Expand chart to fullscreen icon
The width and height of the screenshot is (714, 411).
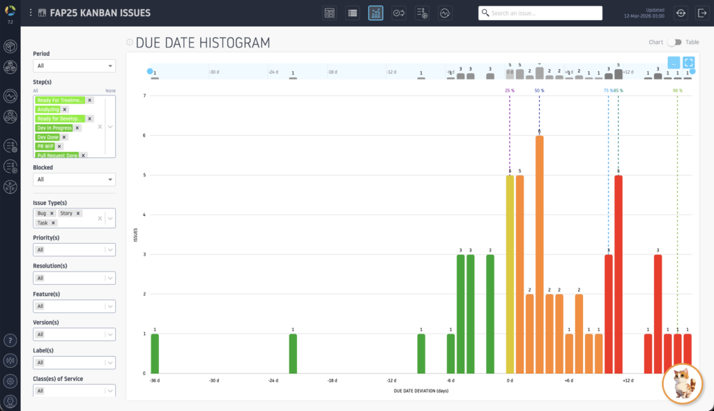pyautogui.click(x=688, y=63)
